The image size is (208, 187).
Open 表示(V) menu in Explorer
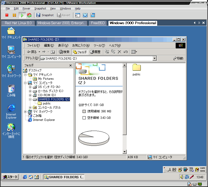(x=63, y=46)
